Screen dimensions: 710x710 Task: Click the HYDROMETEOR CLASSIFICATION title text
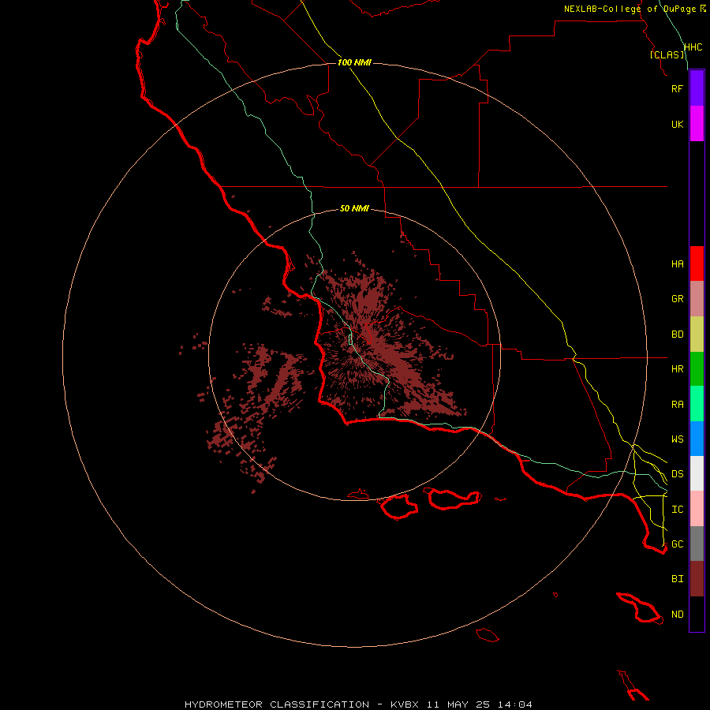(x=277, y=704)
